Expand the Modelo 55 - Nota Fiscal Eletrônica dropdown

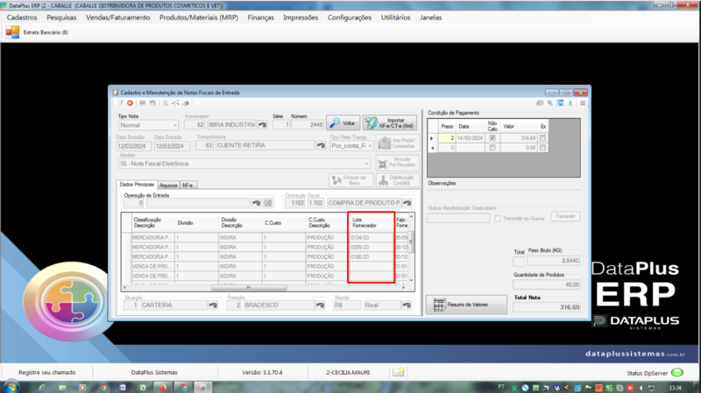pyautogui.click(x=244, y=164)
